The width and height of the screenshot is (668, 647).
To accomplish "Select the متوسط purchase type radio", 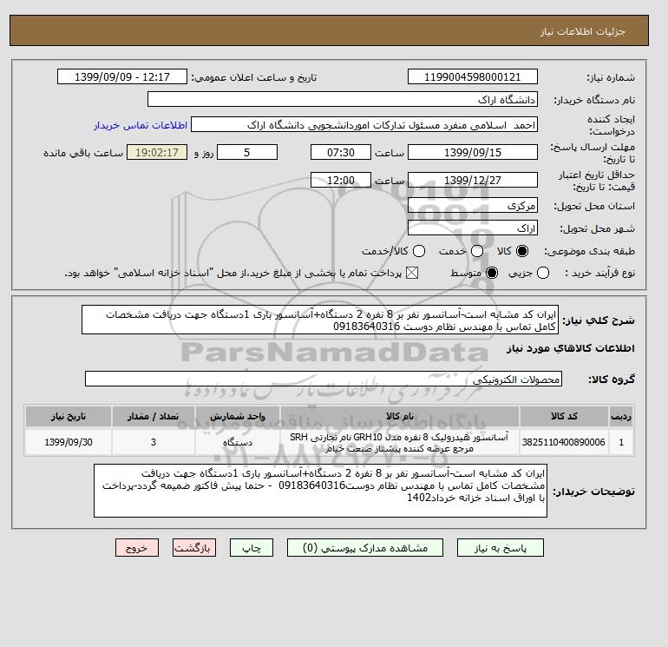I will (x=492, y=273).
